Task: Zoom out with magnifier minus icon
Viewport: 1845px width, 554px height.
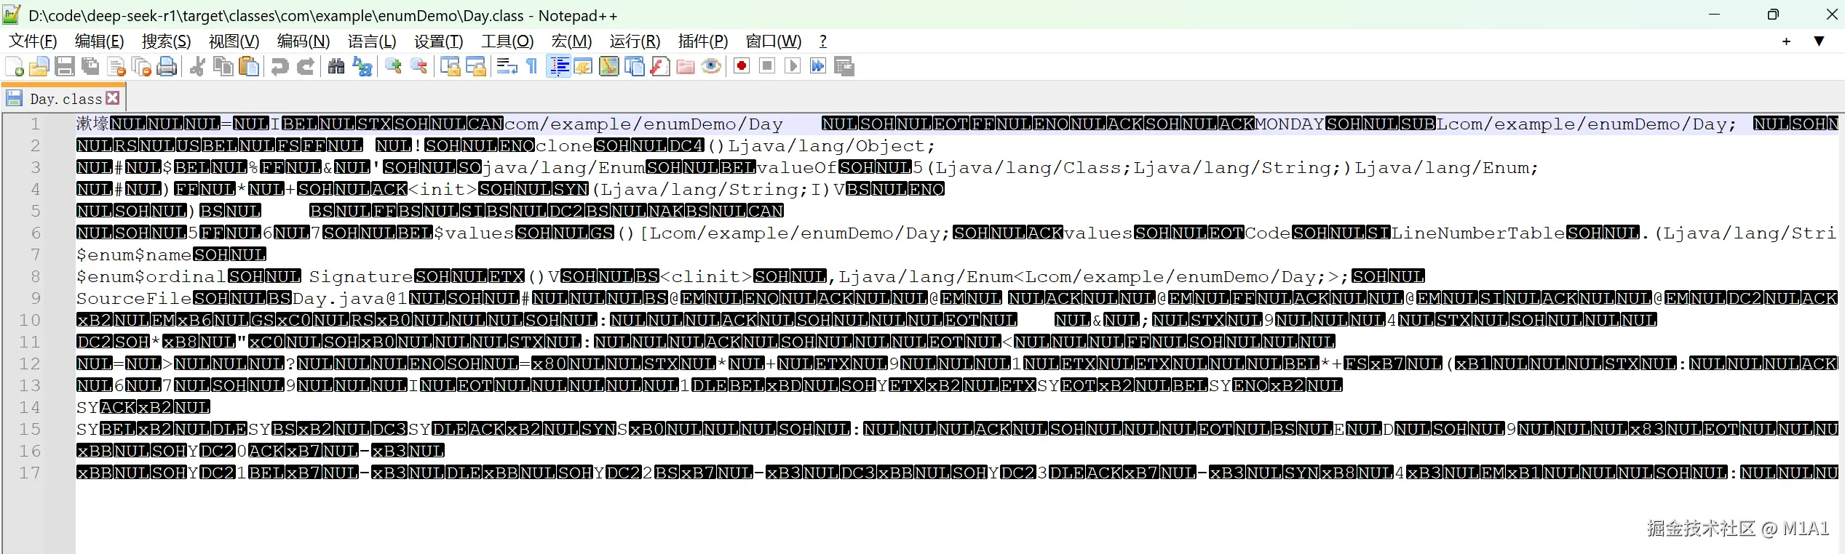Action: [419, 67]
